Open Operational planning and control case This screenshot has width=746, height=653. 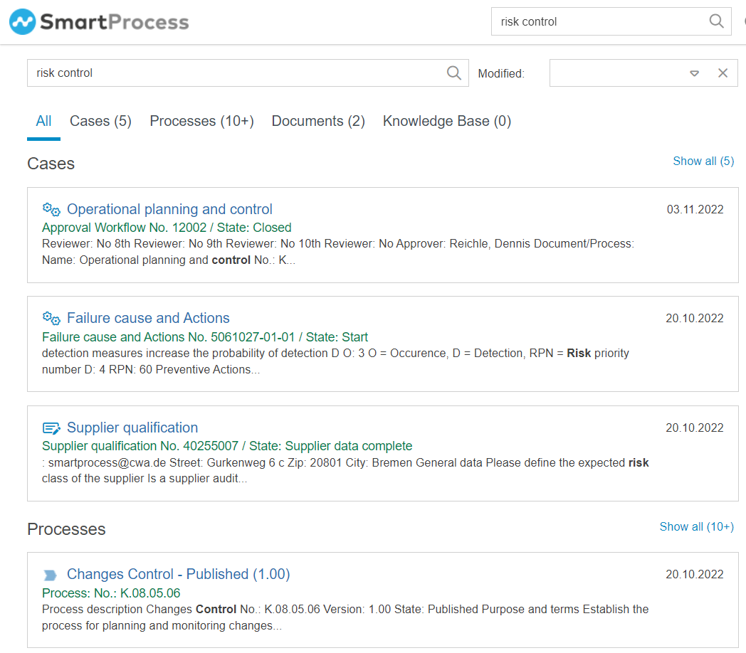[169, 209]
